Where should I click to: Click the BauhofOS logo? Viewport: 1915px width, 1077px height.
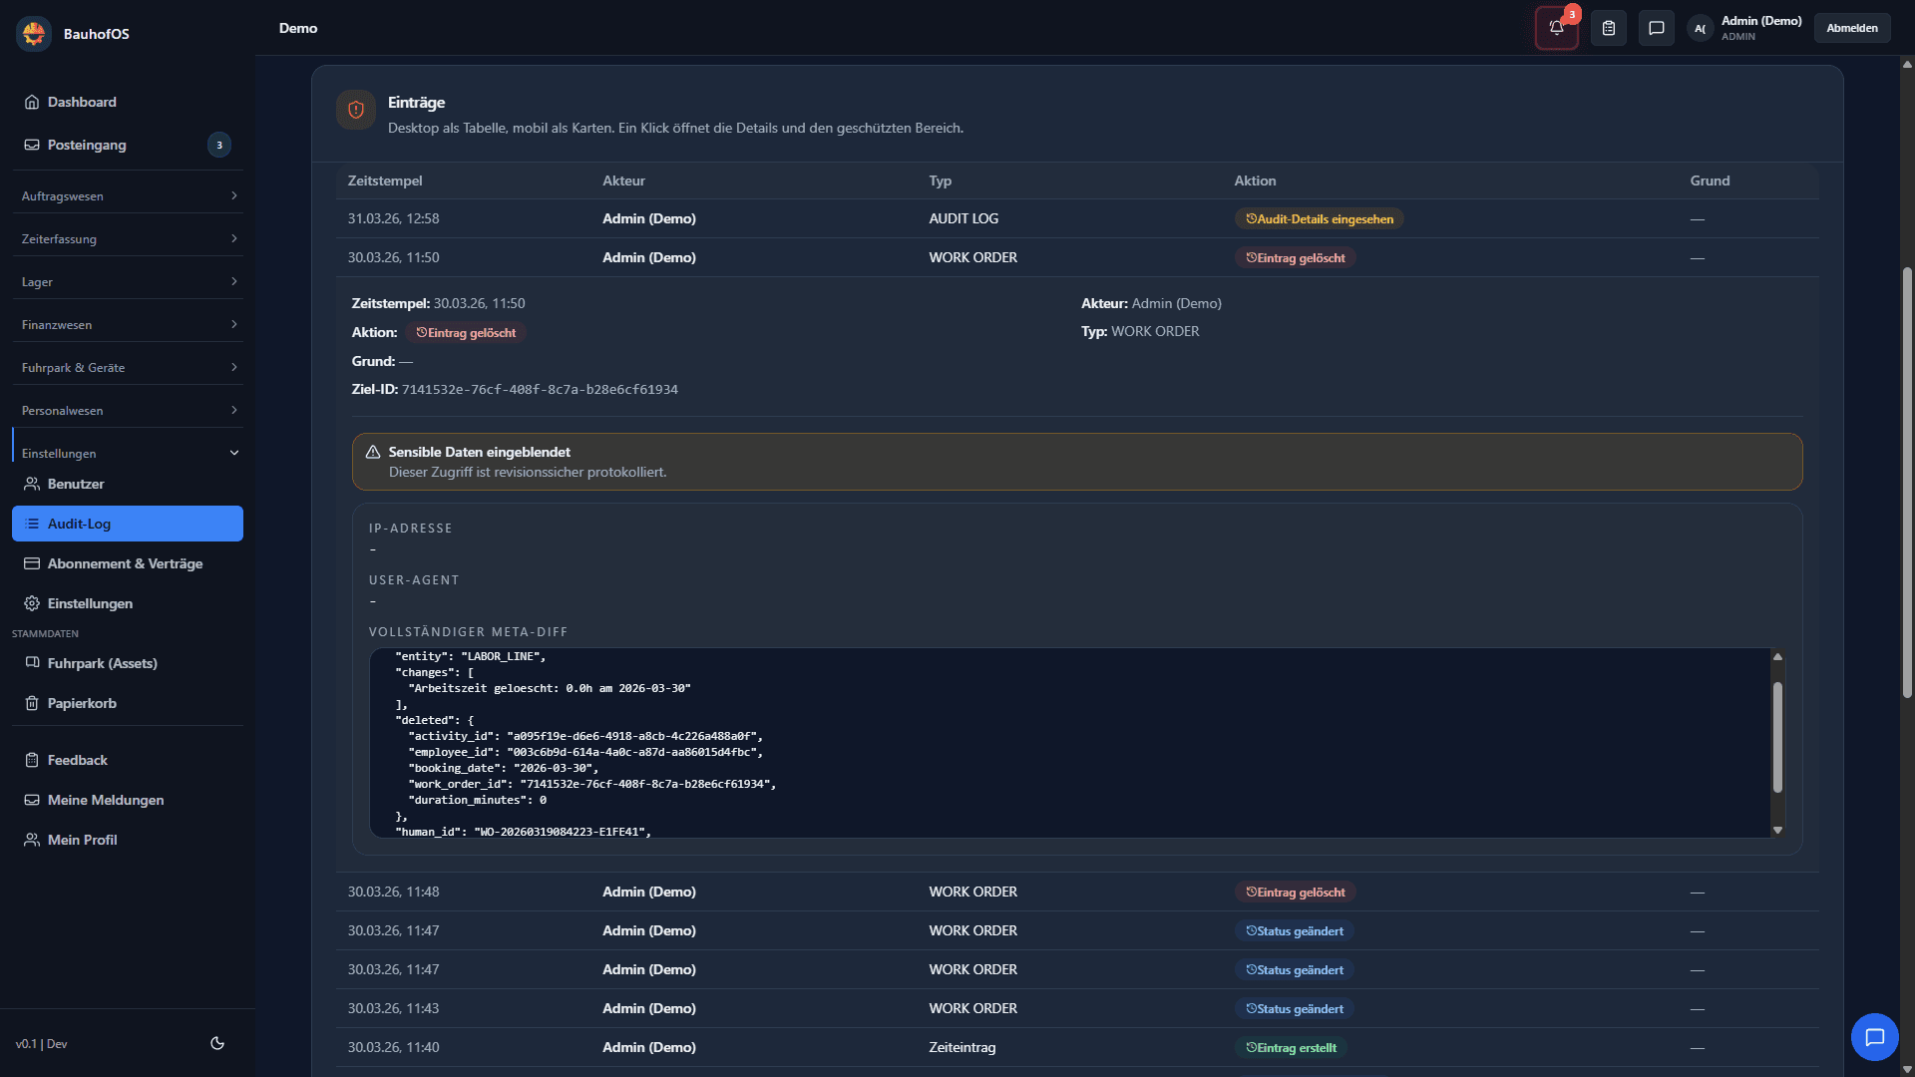pos(34,34)
